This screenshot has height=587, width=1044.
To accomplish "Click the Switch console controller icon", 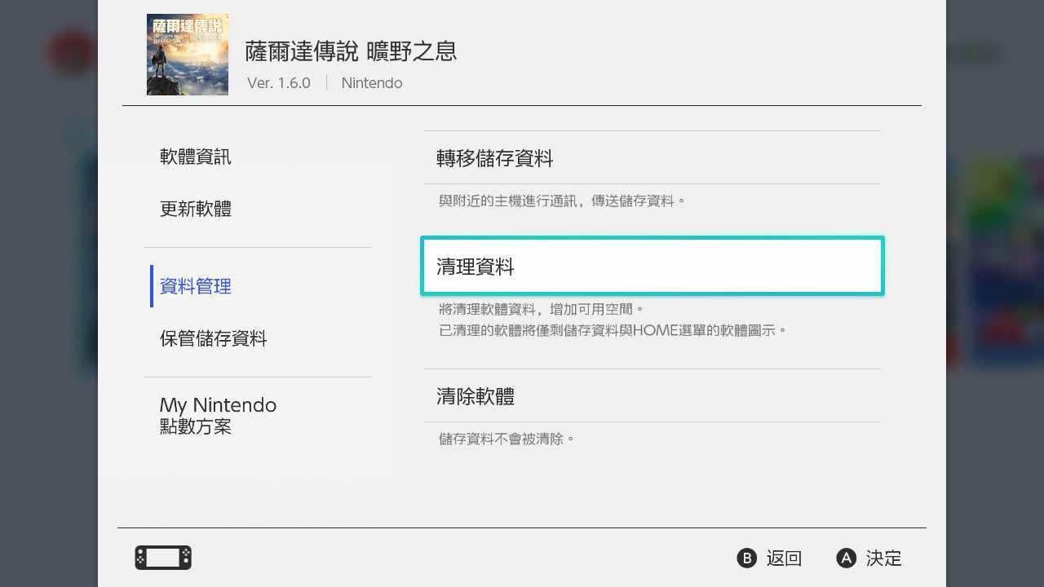I will click(163, 558).
